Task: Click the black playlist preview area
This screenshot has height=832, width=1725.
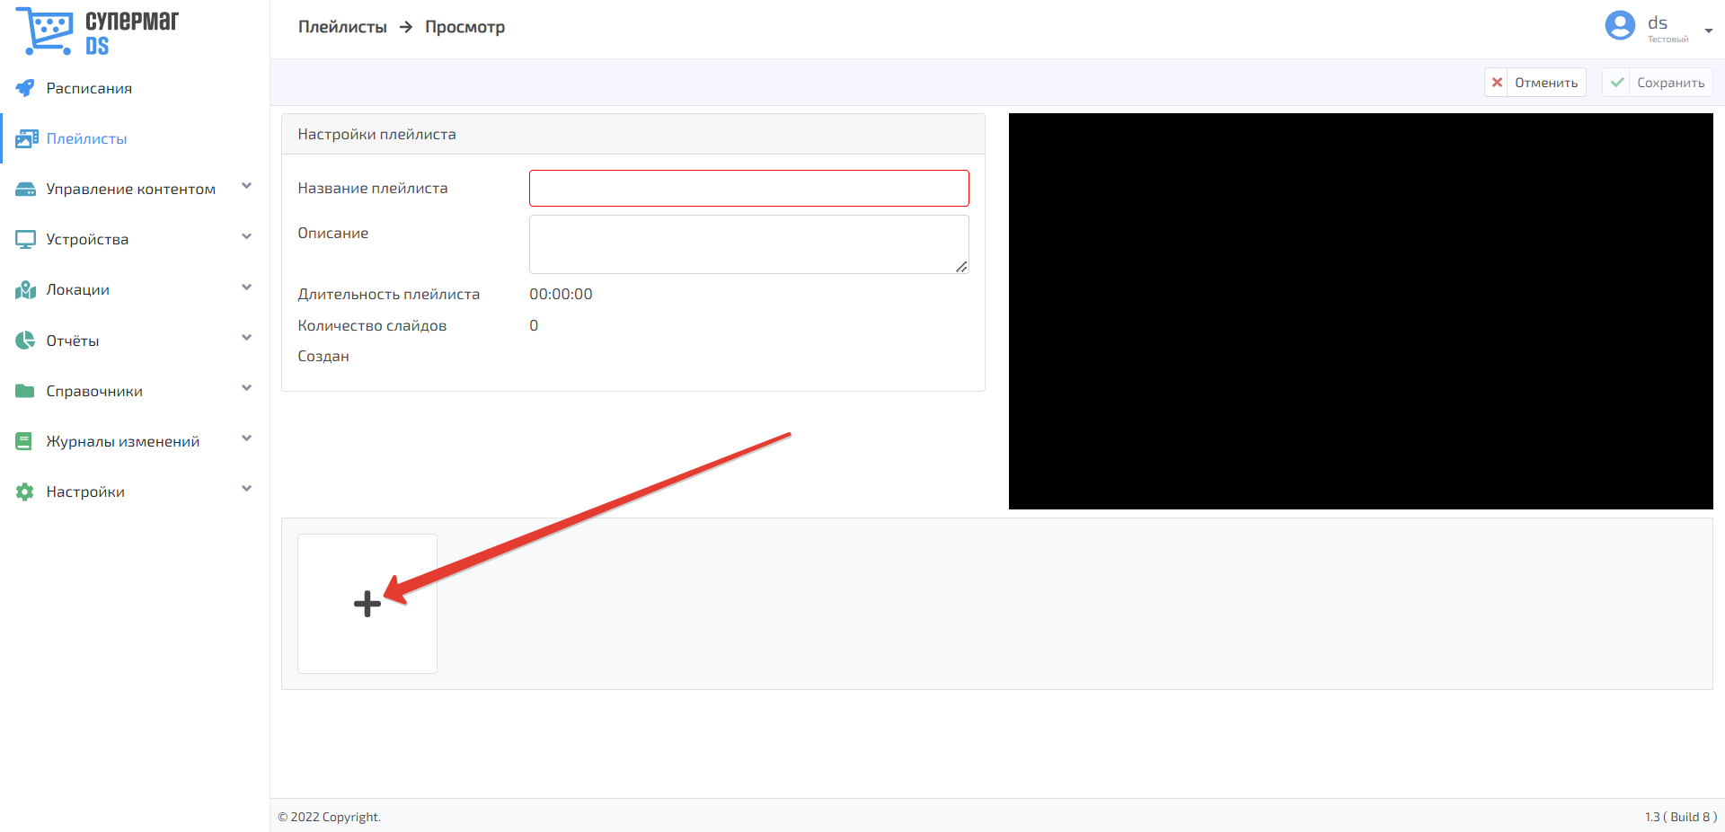Action: (1360, 311)
